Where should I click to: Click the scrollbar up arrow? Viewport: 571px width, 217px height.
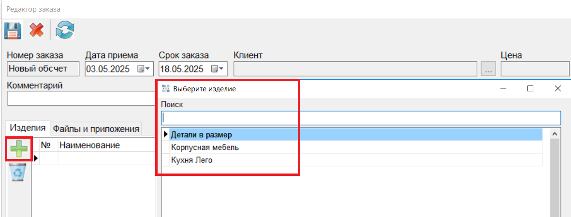click(x=555, y=134)
